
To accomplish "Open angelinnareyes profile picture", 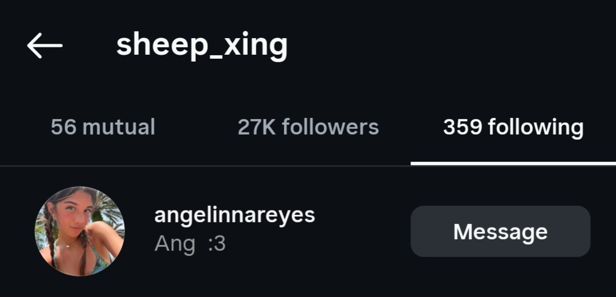I will (80, 231).
